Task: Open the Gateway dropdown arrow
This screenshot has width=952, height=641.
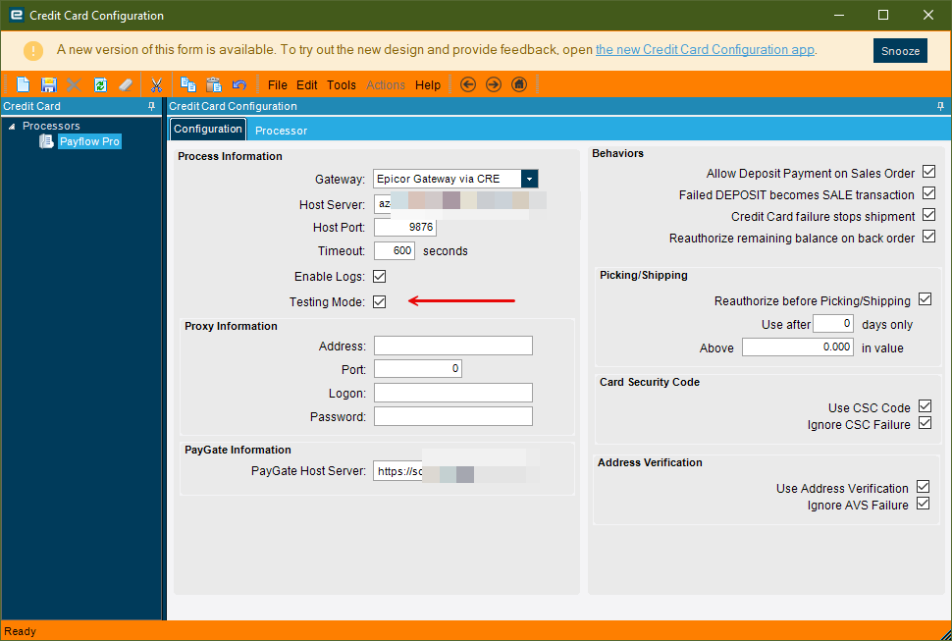Action: pyautogui.click(x=529, y=179)
